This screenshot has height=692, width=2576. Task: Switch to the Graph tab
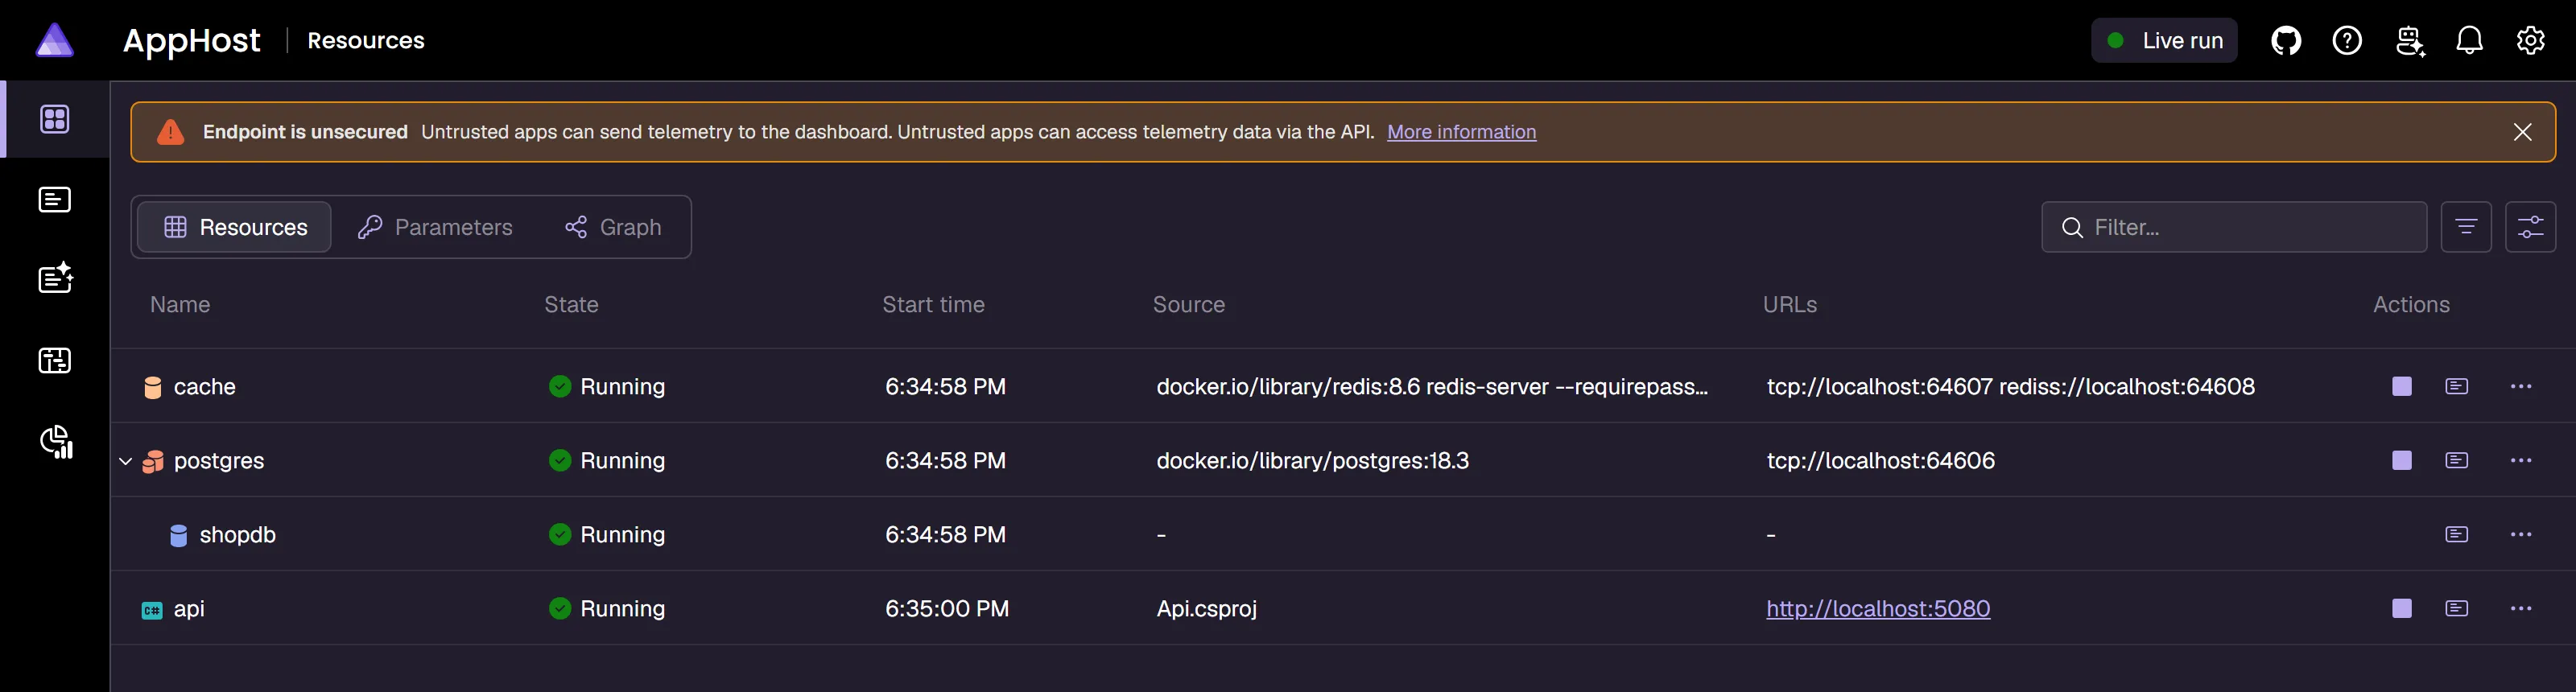point(613,227)
